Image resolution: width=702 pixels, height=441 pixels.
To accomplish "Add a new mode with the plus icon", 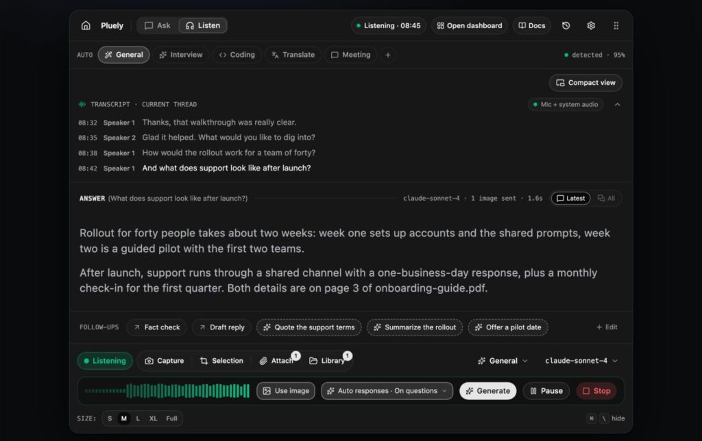I will pyautogui.click(x=388, y=55).
